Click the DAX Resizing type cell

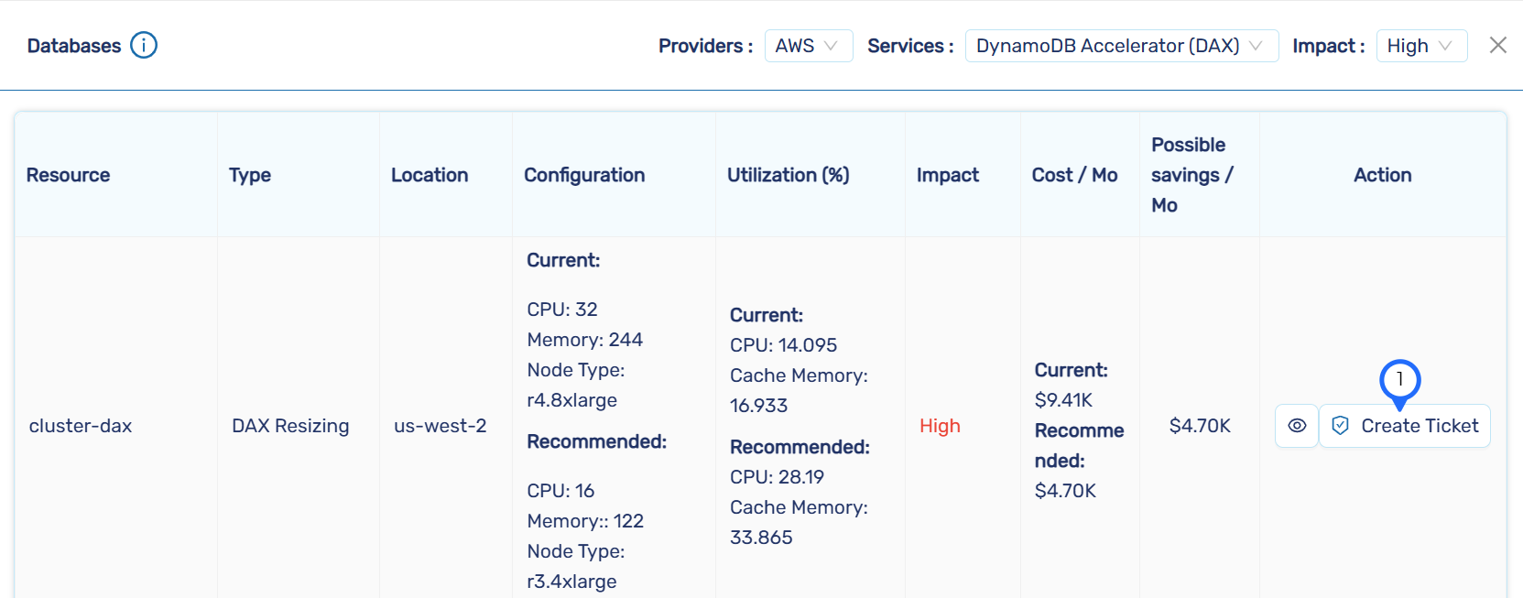(290, 426)
